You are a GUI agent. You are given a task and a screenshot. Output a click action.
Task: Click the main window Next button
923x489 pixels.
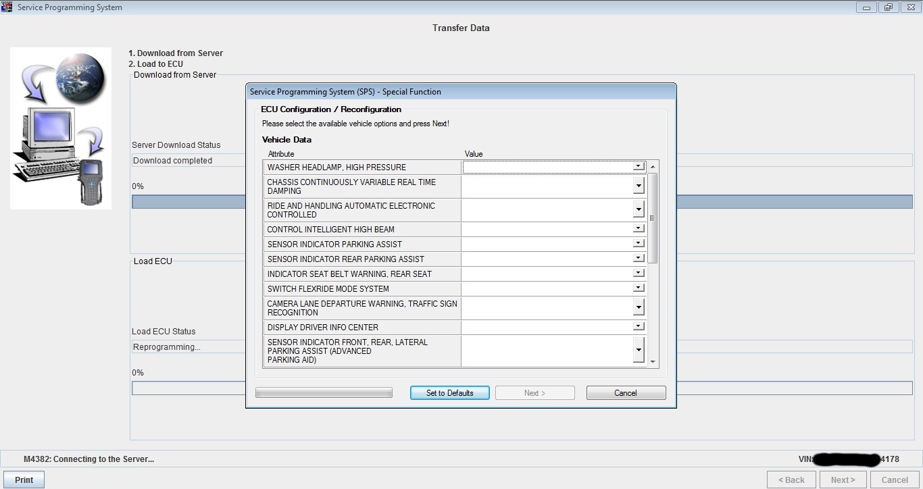[x=843, y=480]
